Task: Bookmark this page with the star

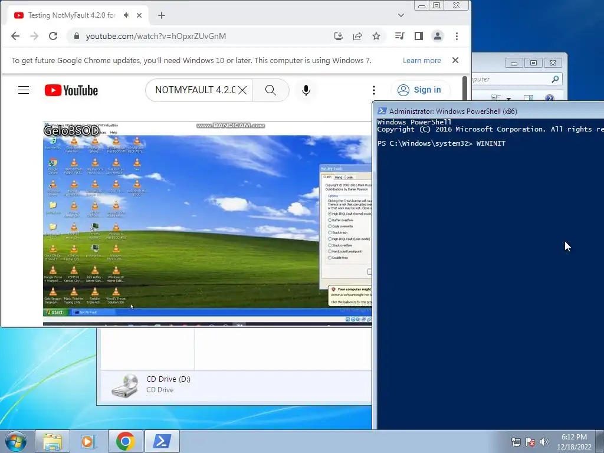Action: [376, 36]
